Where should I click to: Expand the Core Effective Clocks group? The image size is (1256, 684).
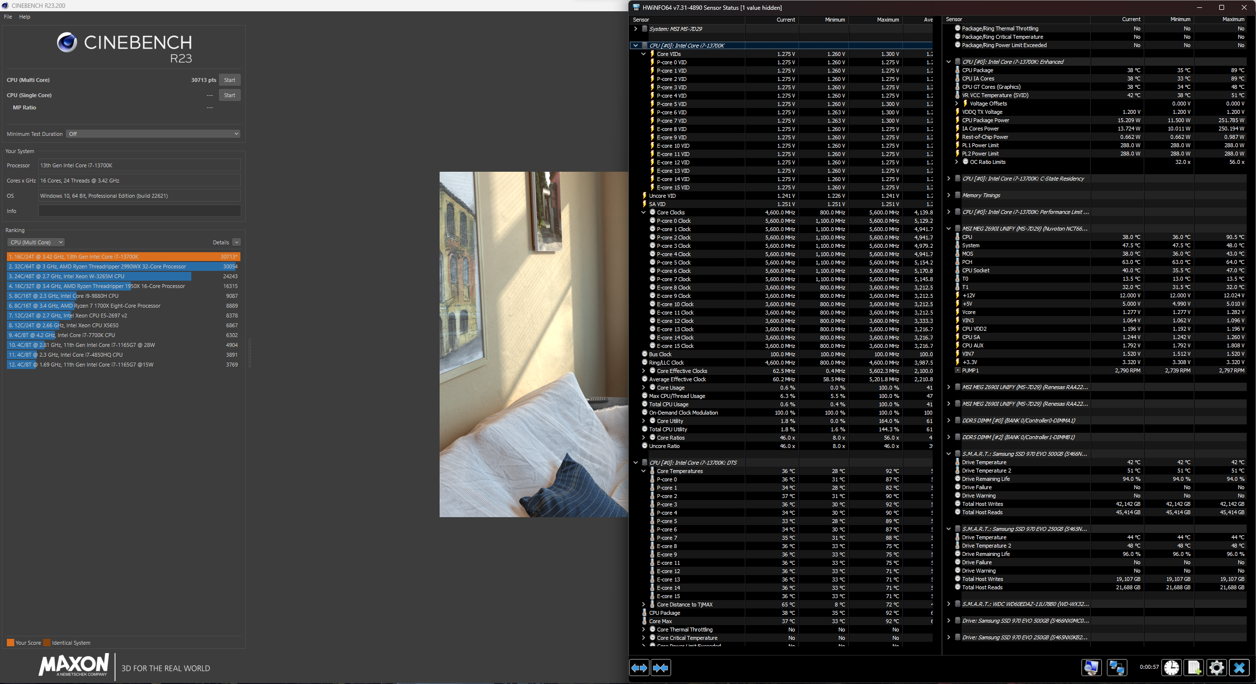[643, 371]
